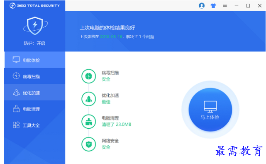266x164 pixels.
Task: Click the green rocket speedup circle icon
Action: tap(88, 99)
